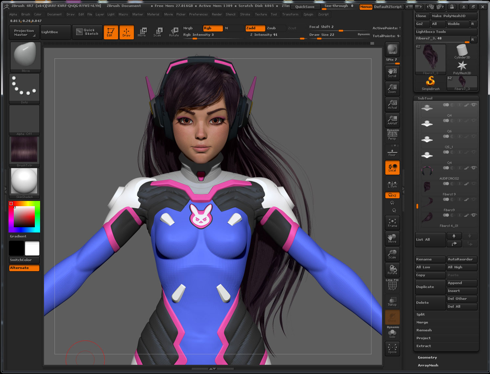
Task: Click the Frame mesh icon
Action: coord(392,223)
